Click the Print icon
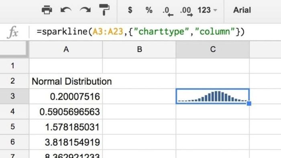The height and width of the screenshot is (158, 281). click(47, 10)
